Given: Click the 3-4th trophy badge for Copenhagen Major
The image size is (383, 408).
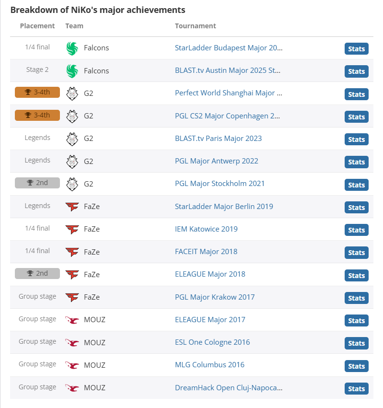Looking at the screenshot, I should coord(37,115).
